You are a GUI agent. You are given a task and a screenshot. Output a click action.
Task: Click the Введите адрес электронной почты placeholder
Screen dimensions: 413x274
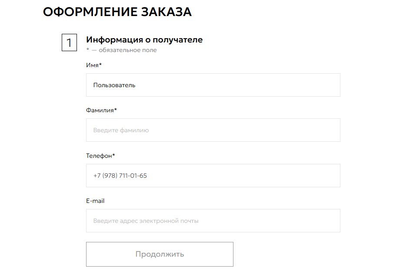coord(146,221)
